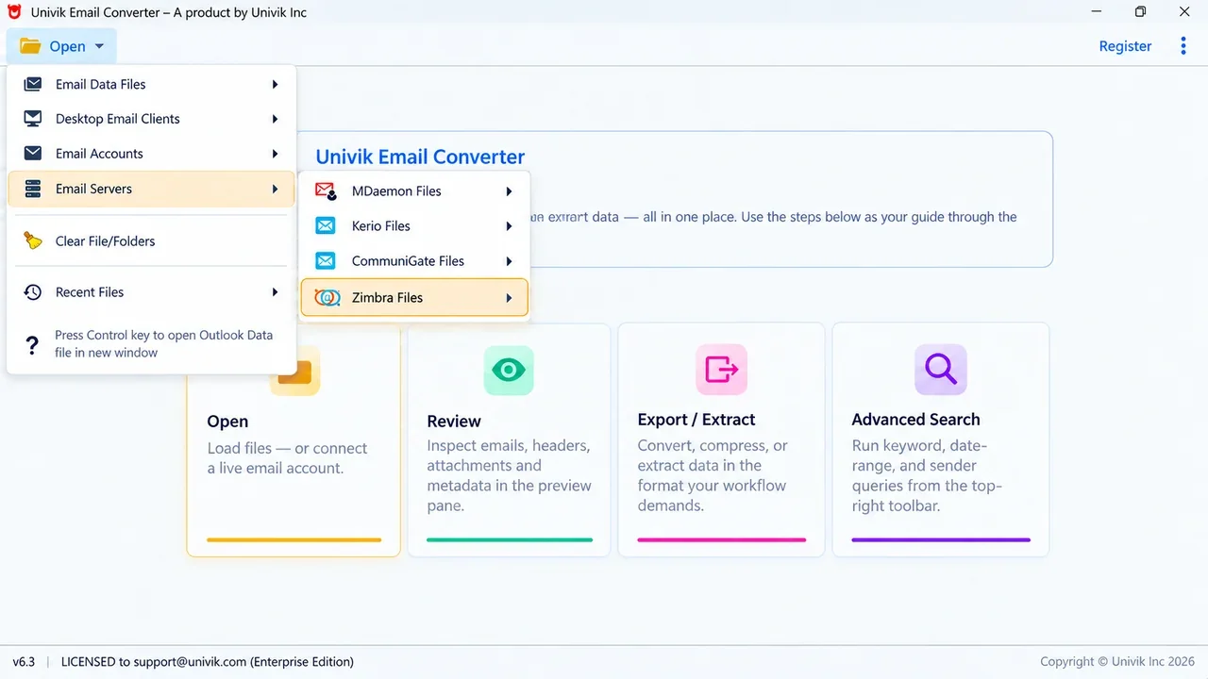Click the CommuniGate Files envelope icon

(326, 261)
